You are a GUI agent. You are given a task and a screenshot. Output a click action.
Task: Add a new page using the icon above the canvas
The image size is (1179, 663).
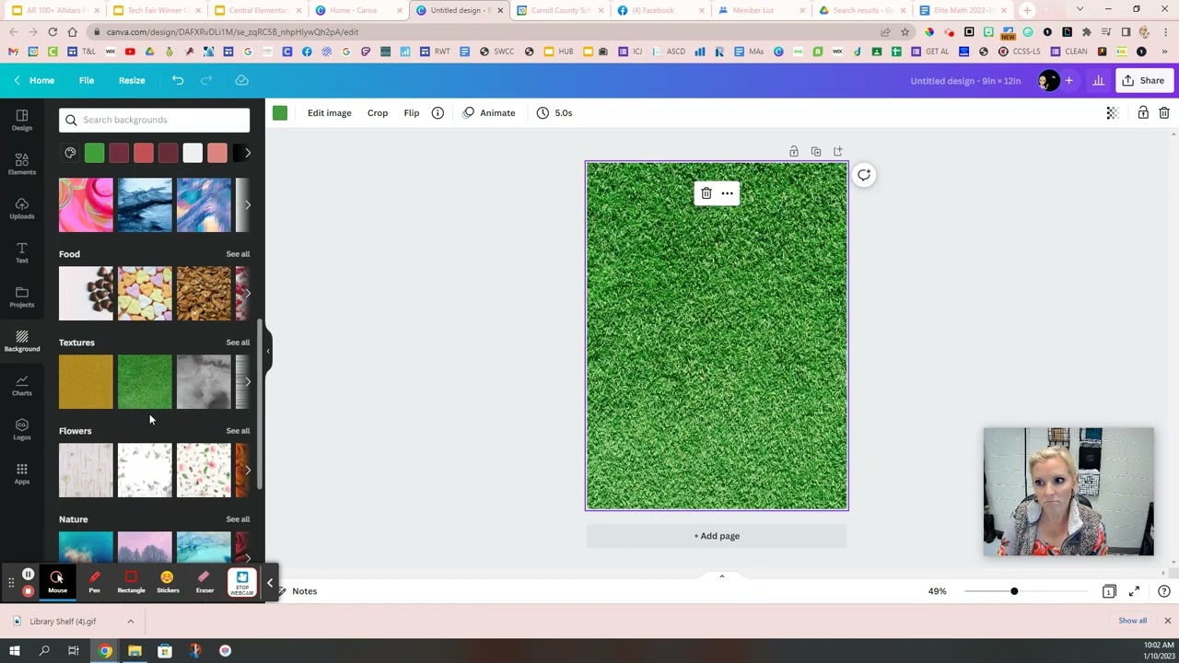point(837,151)
